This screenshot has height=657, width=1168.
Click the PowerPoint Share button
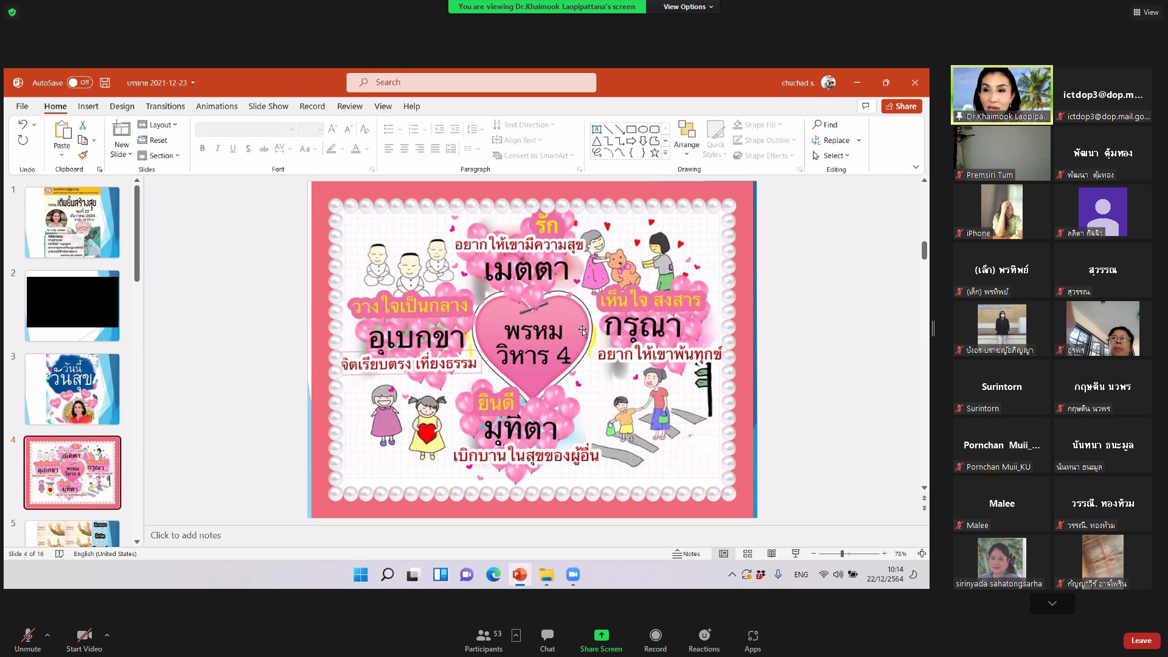(901, 106)
